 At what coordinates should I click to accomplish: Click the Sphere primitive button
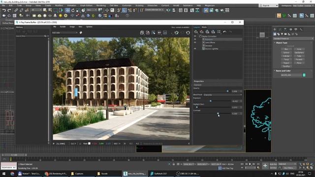pos(286,53)
